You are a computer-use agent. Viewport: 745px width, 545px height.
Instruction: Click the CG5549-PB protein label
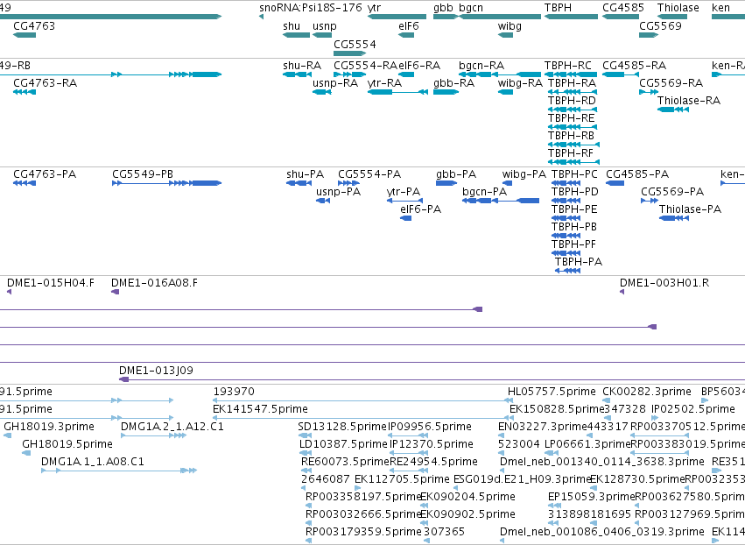coord(143,174)
